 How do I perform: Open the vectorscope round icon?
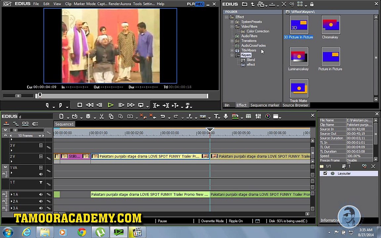coord(268,117)
